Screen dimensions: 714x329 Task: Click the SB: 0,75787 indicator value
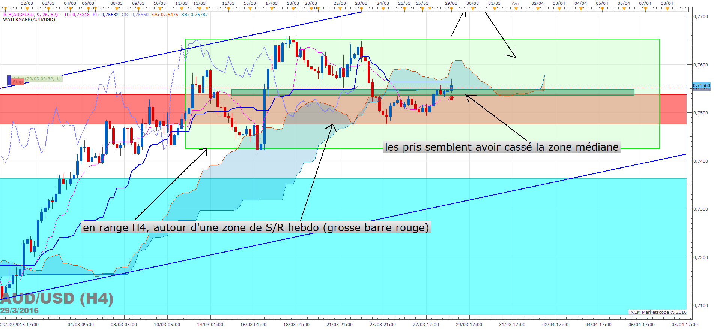coord(194,15)
